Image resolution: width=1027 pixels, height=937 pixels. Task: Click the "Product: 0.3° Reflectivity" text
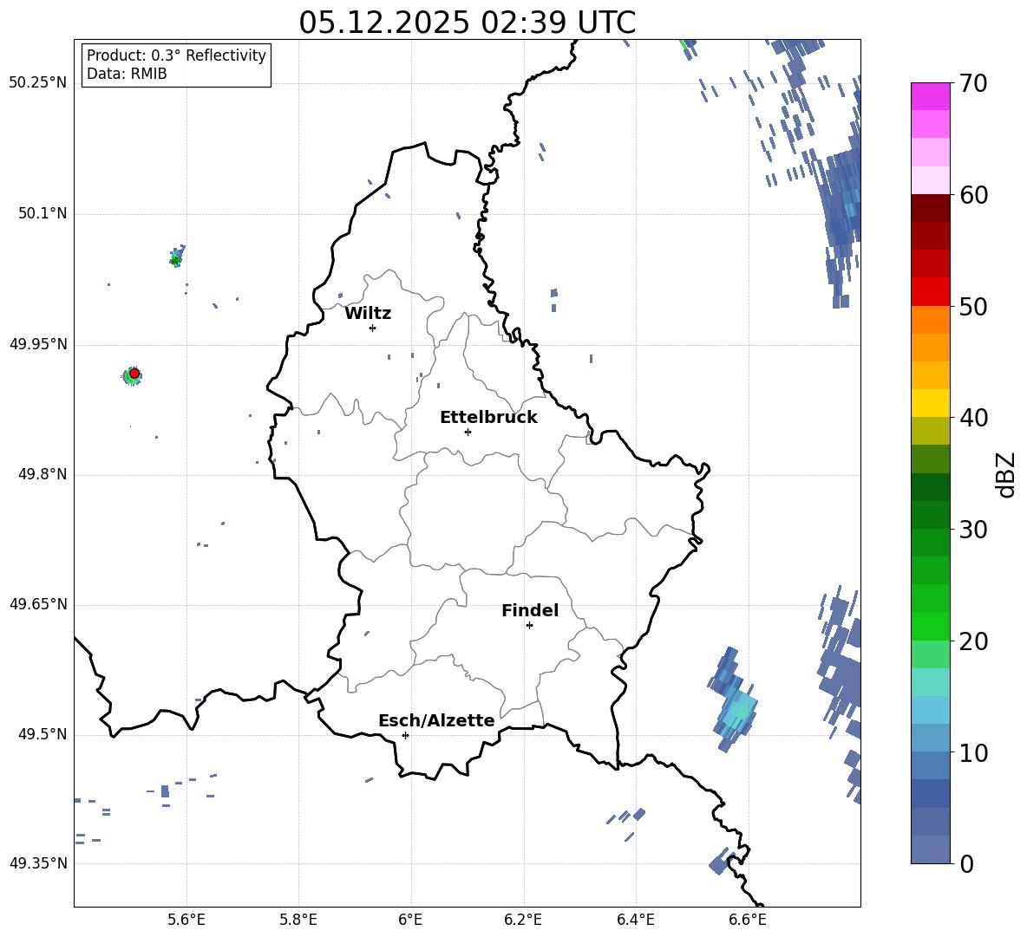point(176,55)
